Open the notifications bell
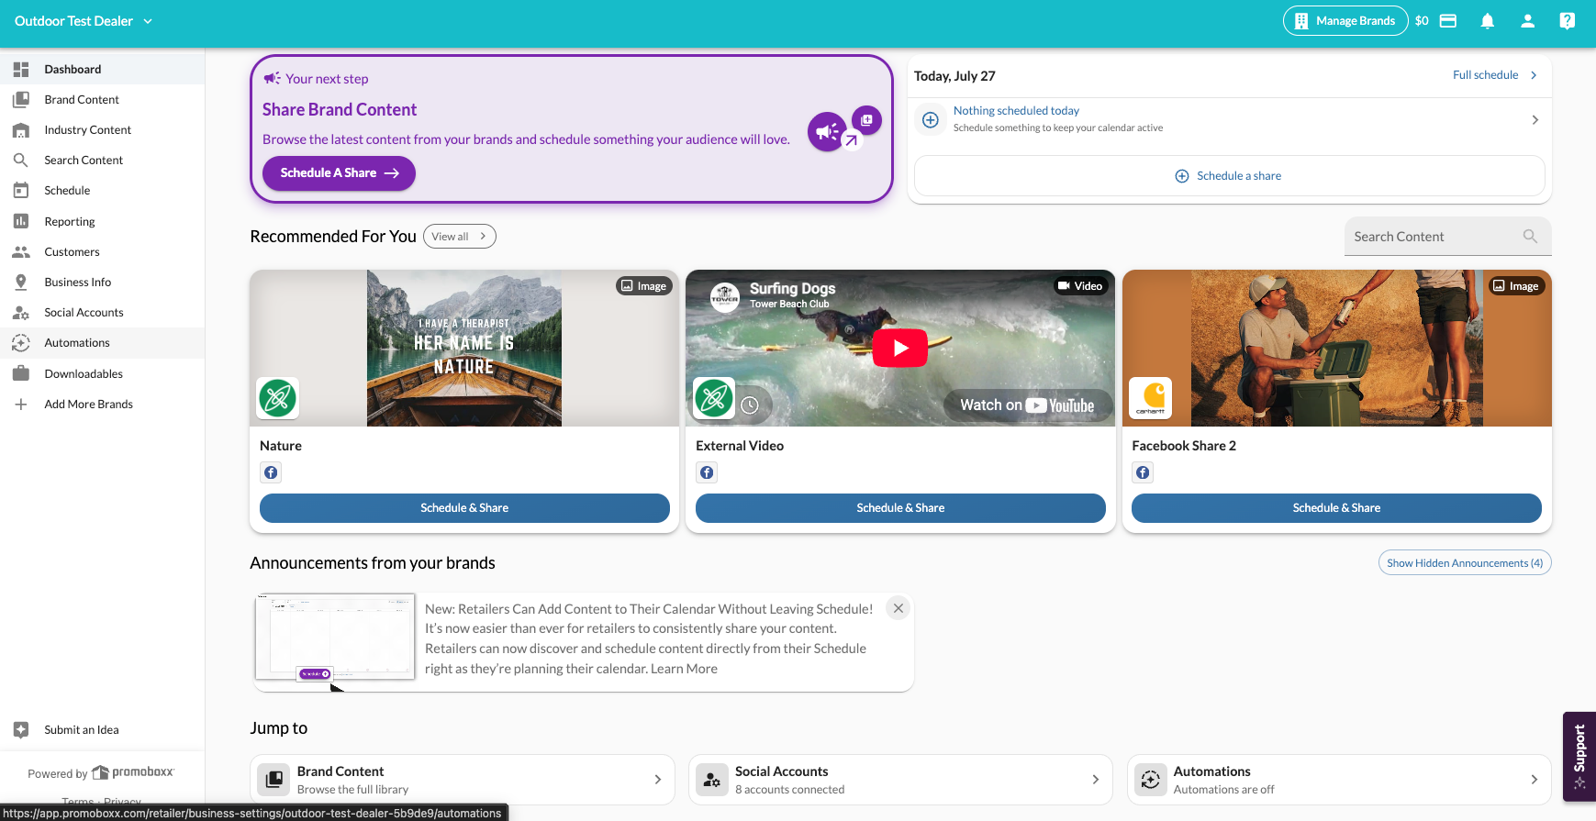 click(x=1488, y=21)
